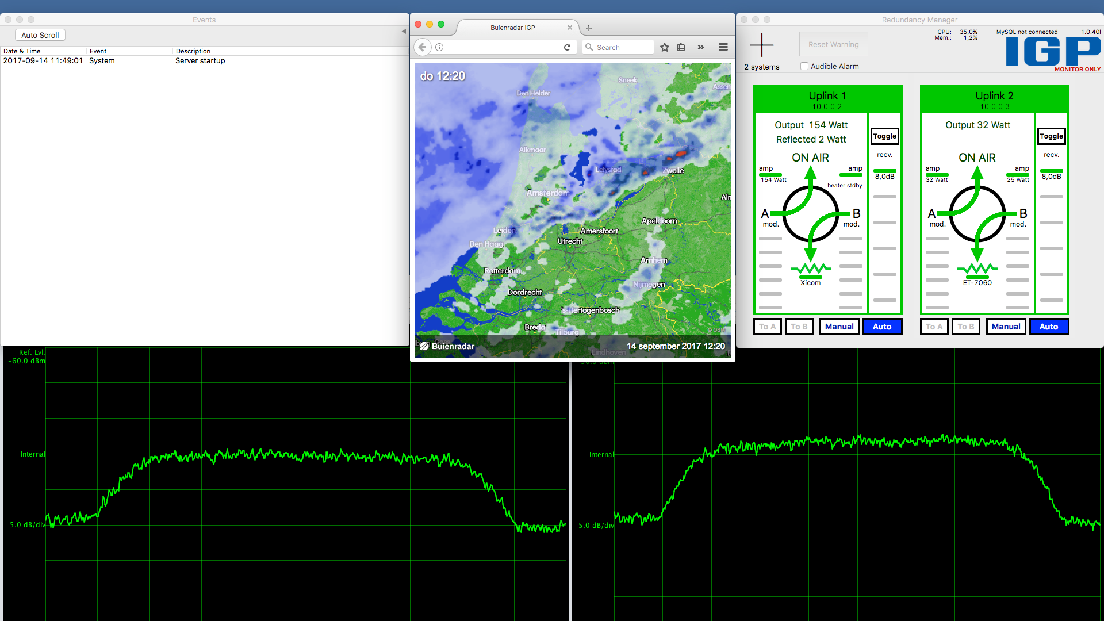Click the radar timestamp do 12:20
1104x621 pixels.
(x=442, y=76)
